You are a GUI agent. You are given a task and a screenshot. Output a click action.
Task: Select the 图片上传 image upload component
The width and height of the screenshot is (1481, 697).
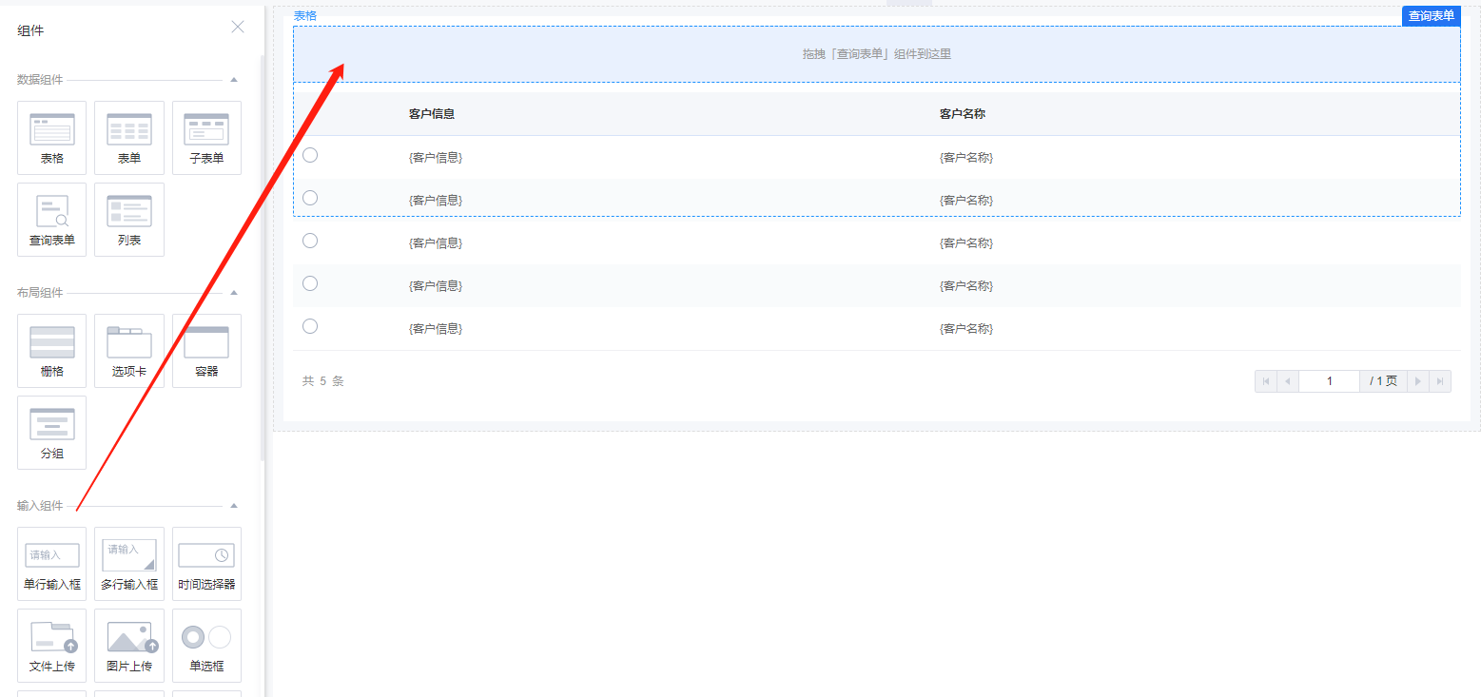[129, 646]
